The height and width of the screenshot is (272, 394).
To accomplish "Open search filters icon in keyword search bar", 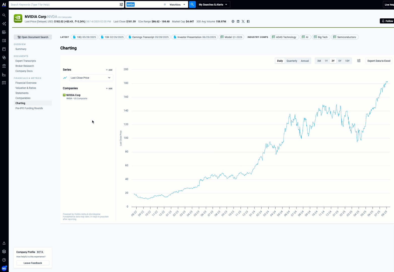I will (x=121, y=4).
